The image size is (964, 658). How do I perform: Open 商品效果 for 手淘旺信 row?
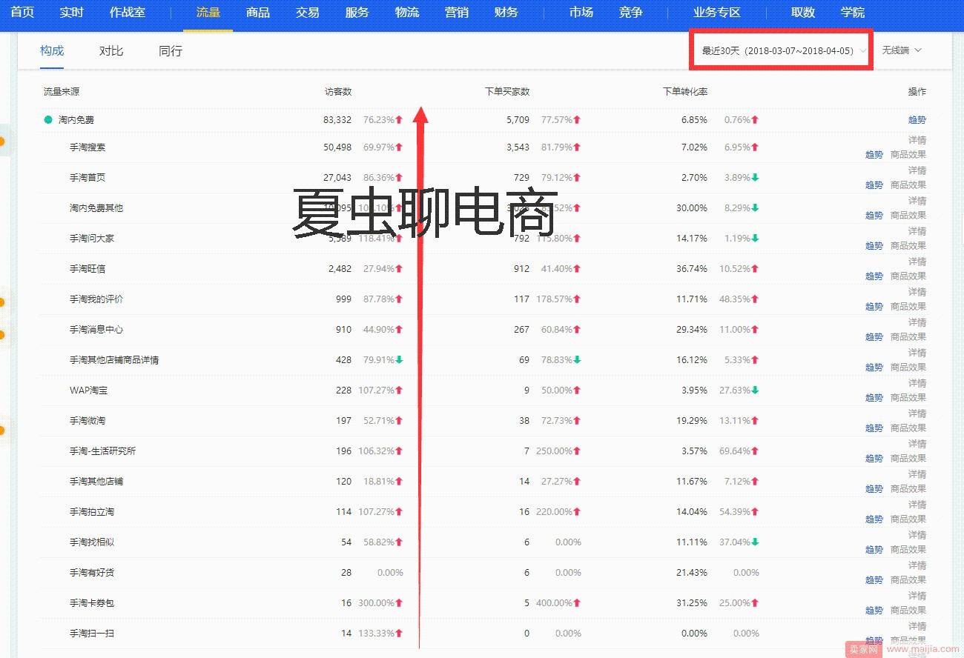(908, 276)
